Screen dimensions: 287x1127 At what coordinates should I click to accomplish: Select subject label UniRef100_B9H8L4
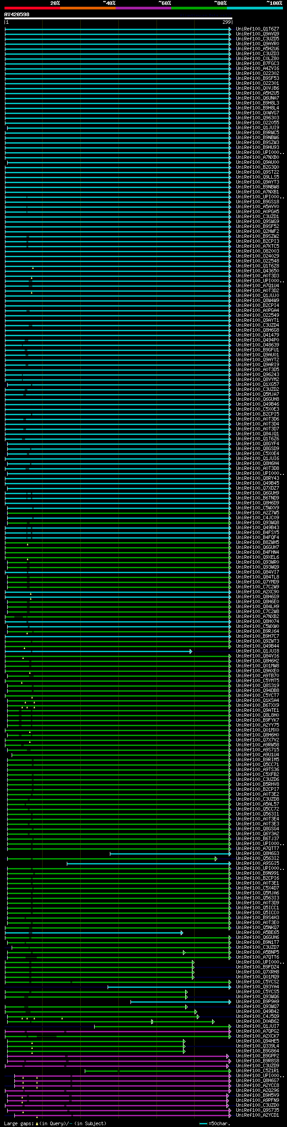(257, 108)
